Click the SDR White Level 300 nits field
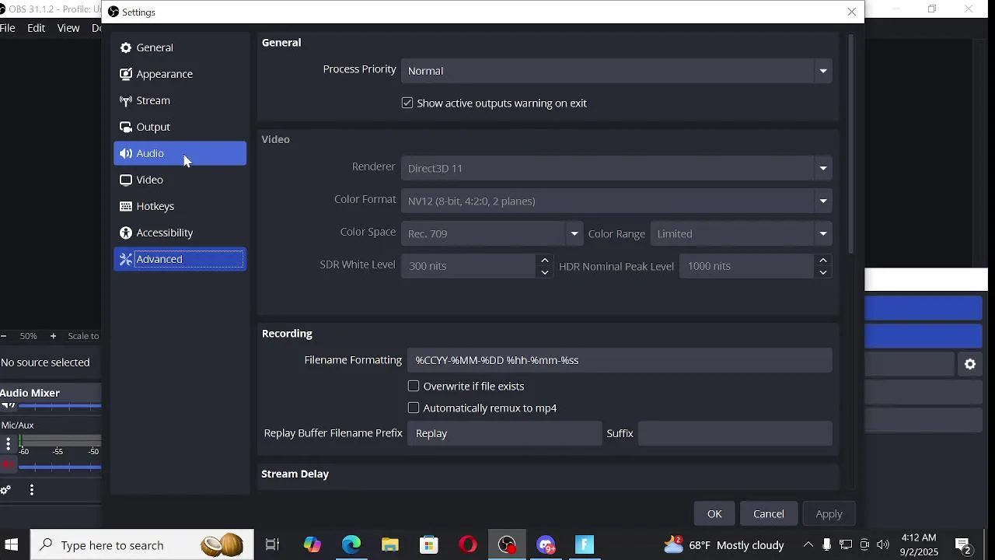This screenshot has width=995, height=560. (469, 266)
